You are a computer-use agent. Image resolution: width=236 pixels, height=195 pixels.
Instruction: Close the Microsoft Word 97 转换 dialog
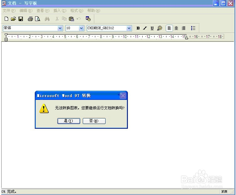point(123,95)
